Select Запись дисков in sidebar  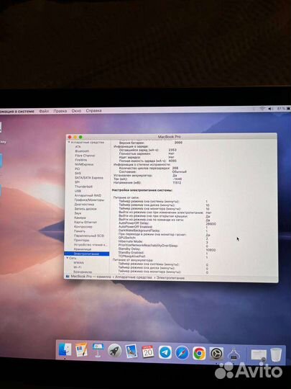click(86, 209)
